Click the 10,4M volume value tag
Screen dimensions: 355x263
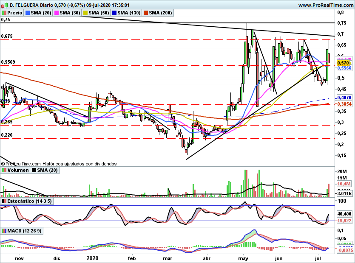coord(344,184)
